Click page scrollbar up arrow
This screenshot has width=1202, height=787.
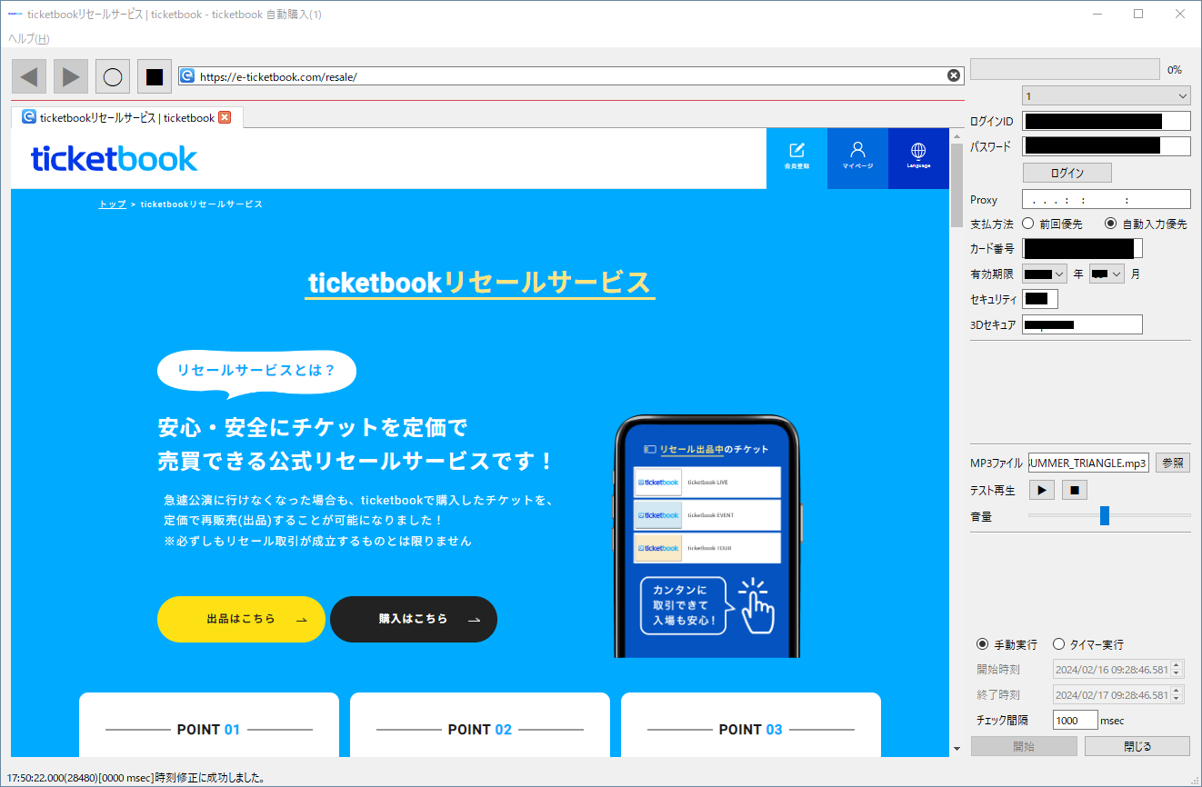[x=957, y=135]
